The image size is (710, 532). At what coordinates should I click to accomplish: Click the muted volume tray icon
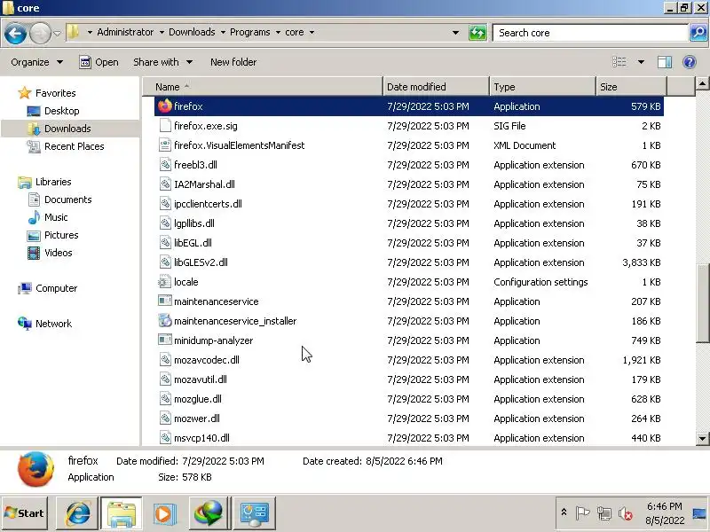point(626,513)
